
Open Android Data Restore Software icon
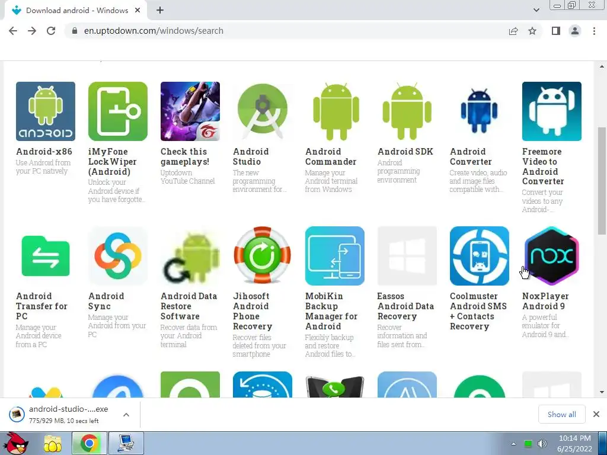[190, 256]
